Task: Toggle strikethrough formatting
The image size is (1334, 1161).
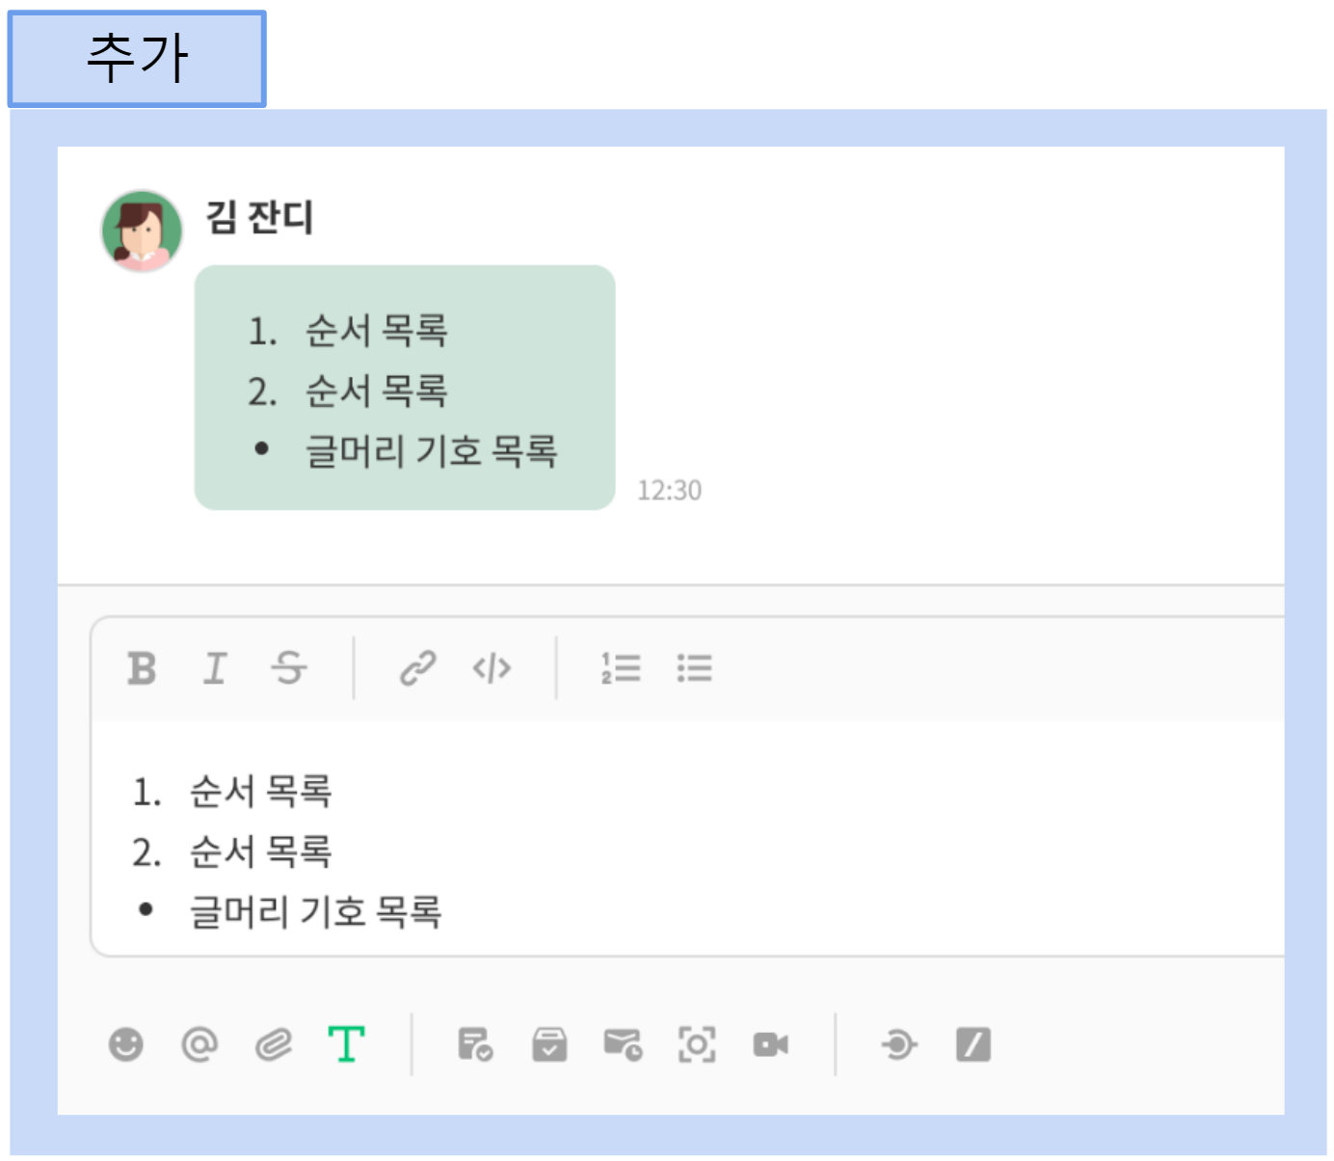Action: click(x=289, y=668)
